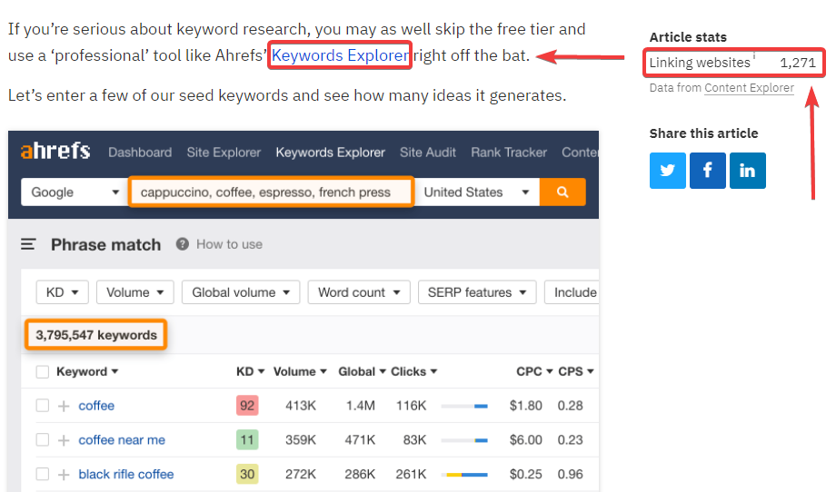This screenshot has height=492, width=836.
Task: Click the How to use link
Action: click(x=229, y=244)
